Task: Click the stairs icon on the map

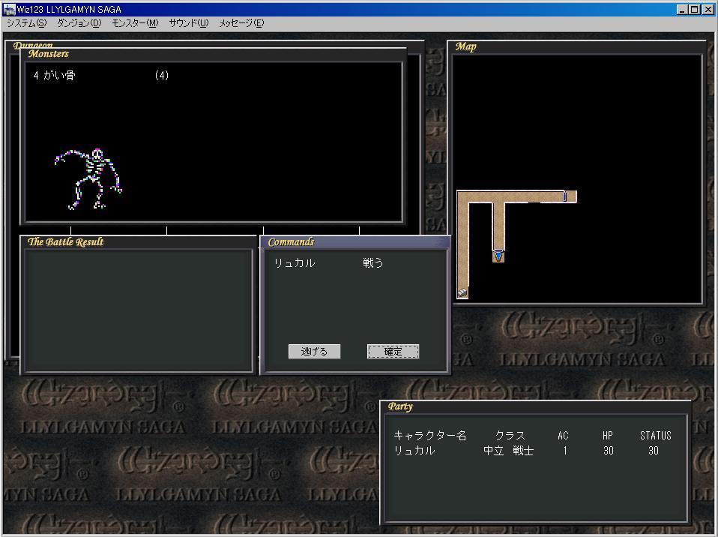Action: 462,292
